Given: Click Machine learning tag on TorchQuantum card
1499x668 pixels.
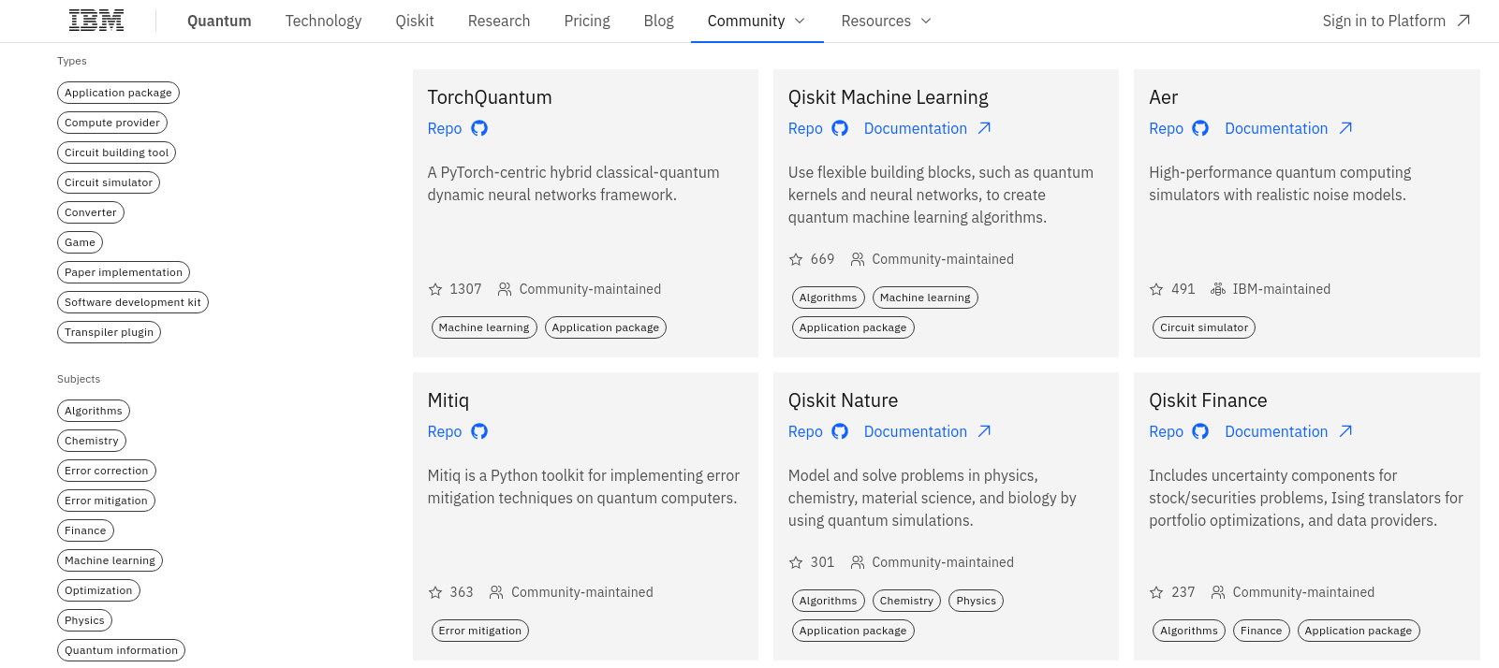Looking at the screenshot, I should click(x=484, y=327).
